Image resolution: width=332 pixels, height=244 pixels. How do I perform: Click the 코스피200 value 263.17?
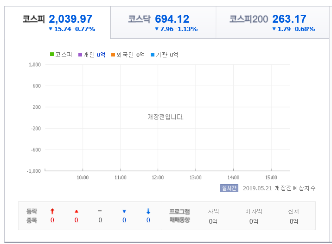pyautogui.click(x=289, y=19)
